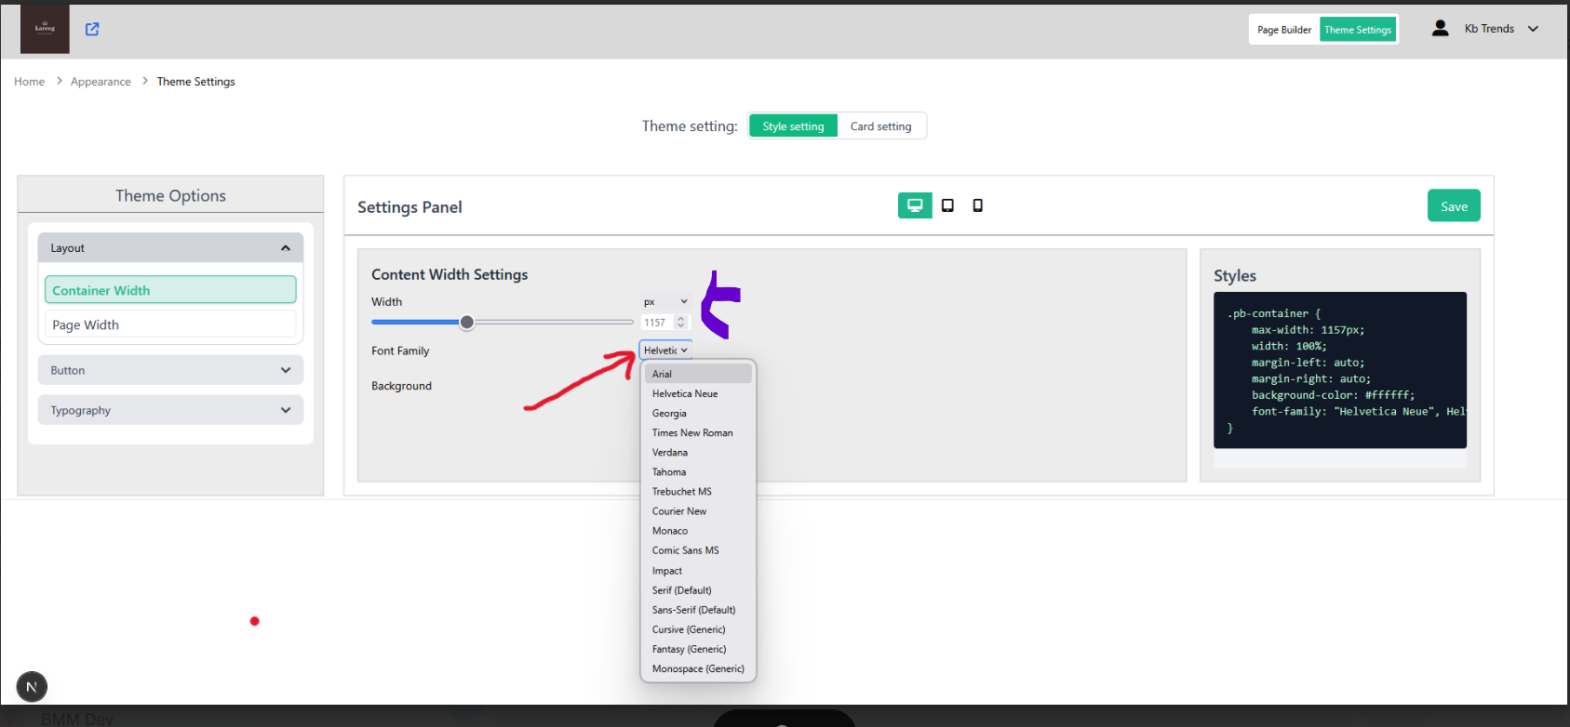Click the round N badge icon
Screen dimensions: 1570x727
coord(32,687)
